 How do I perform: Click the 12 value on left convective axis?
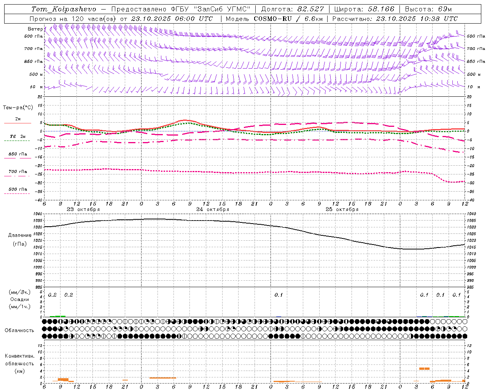[40, 345]
